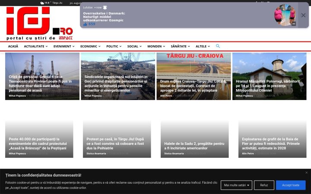Open the Eveniment menu
This screenshot has height=194, width=311.
tap(64, 46)
